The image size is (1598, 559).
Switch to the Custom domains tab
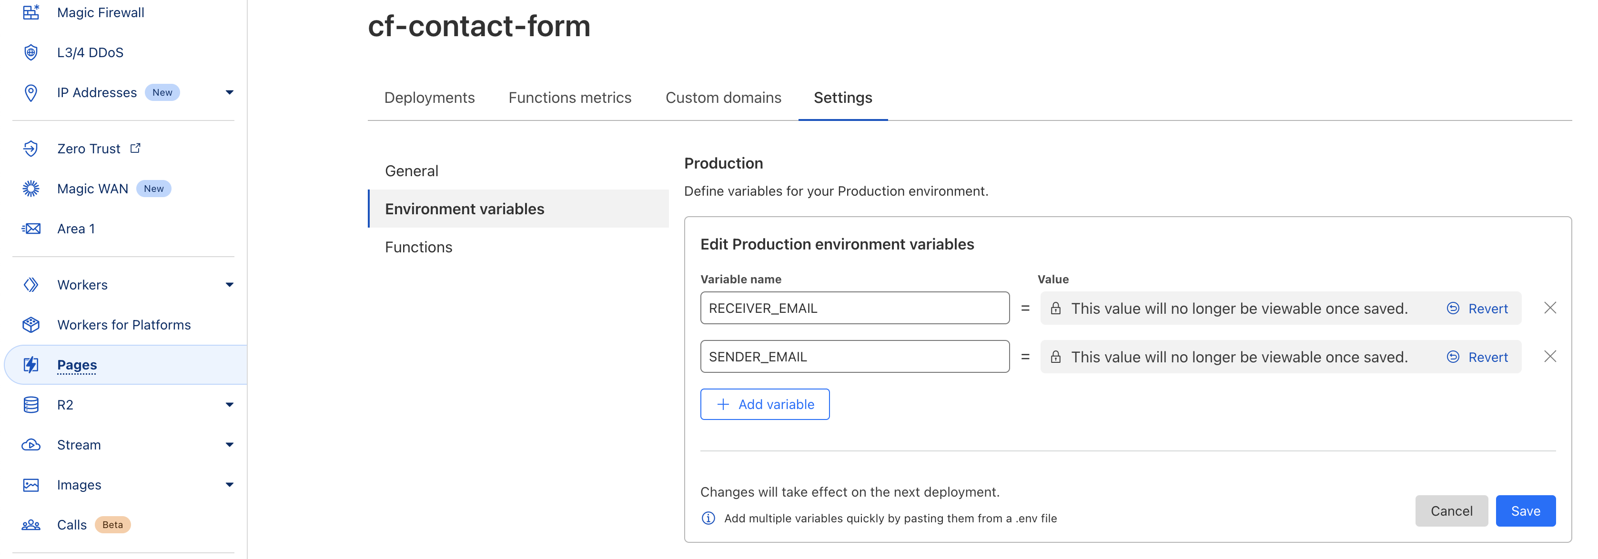pos(723,97)
